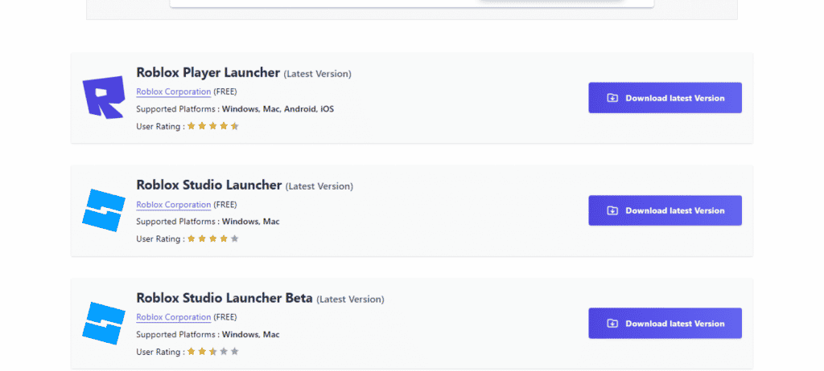The height and width of the screenshot is (371, 824).
Task: Click the Roblox Player Launcher title
Action: pyautogui.click(x=208, y=72)
